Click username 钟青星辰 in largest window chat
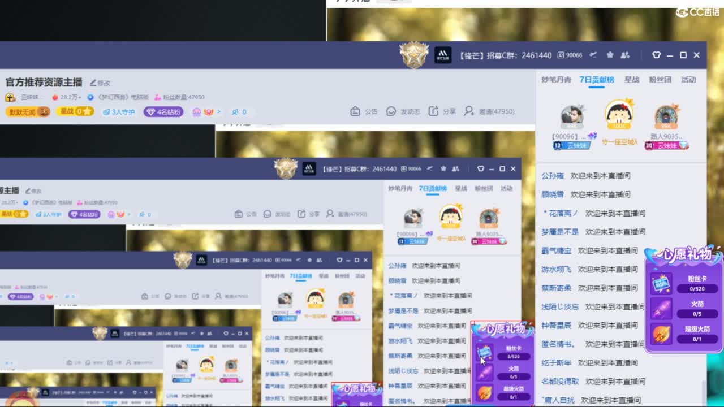Screen dimensions: 724x407 [x=556, y=325]
